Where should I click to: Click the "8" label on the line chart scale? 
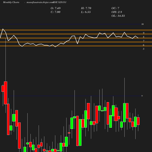tap(143, 37)
